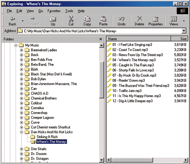Select 03 - News From Up The Street.mp3
Viewport: 190px width, 164px height.
tap(138, 55)
